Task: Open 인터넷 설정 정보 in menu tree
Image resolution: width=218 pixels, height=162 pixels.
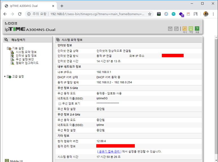Action: [26, 56]
